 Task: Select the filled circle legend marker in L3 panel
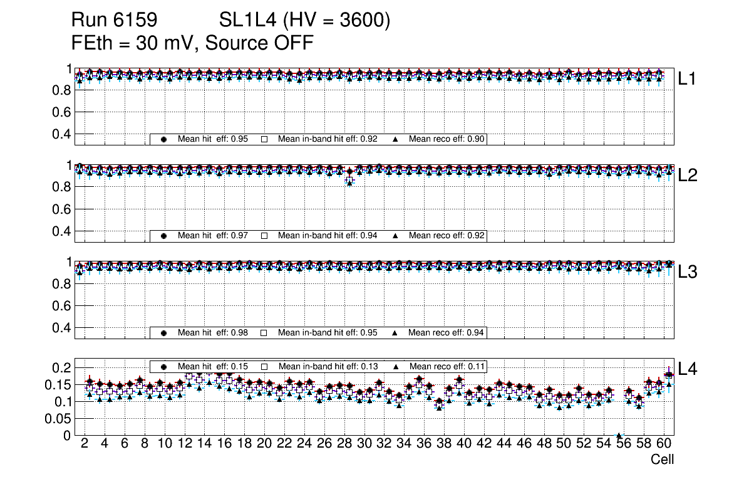[163, 333]
